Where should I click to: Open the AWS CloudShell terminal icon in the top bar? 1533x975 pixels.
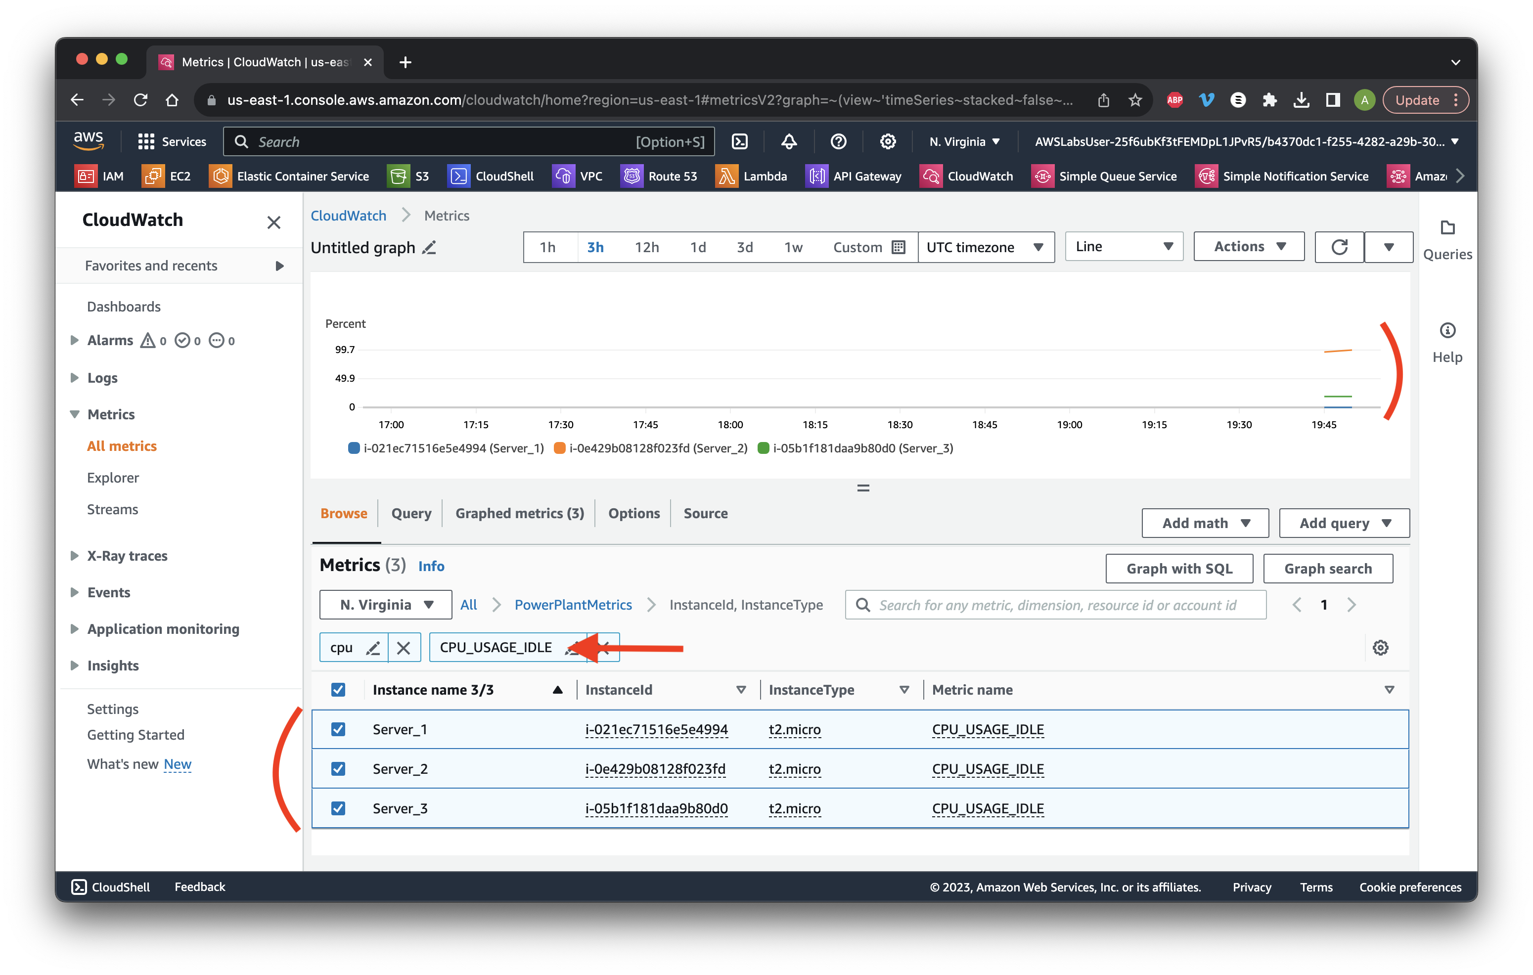coord(740,141)
